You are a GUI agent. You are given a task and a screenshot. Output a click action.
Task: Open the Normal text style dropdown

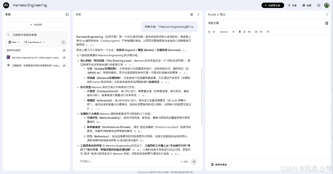click(x=227, y=32)
